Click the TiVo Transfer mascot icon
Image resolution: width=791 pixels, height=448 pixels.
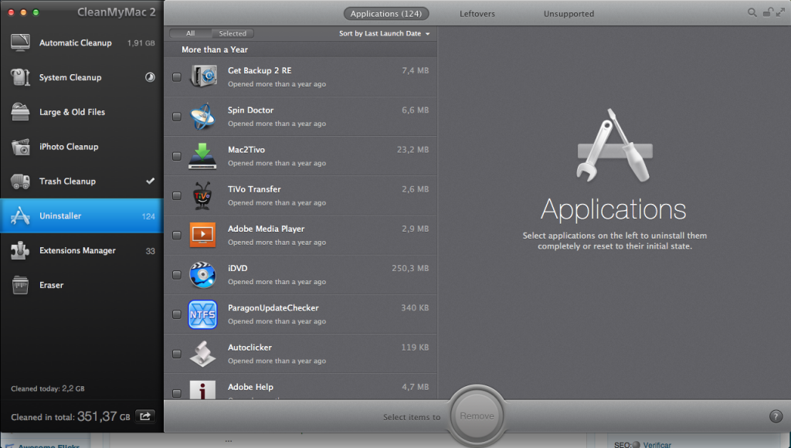tap(203, 195)
